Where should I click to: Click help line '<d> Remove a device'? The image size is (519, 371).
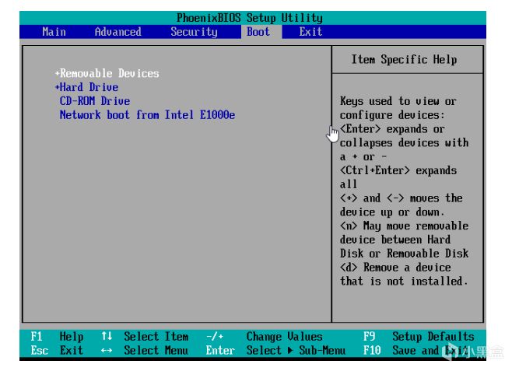[x=395, y=268]
